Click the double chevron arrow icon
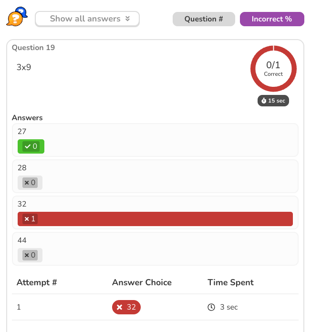 tap(127, 19)
